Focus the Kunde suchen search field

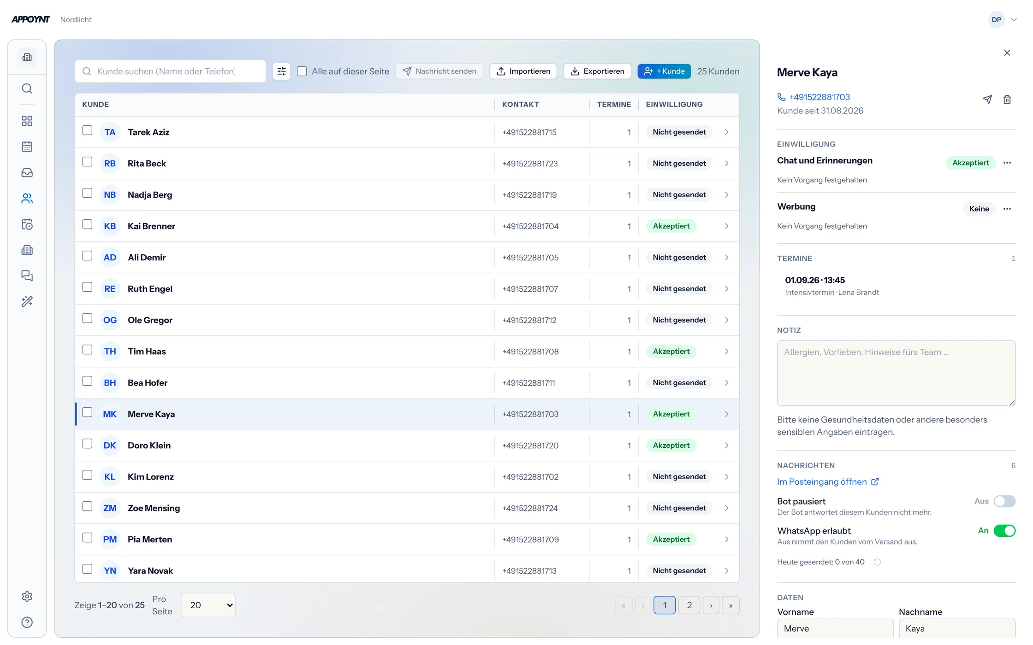(x=170, y=71)
